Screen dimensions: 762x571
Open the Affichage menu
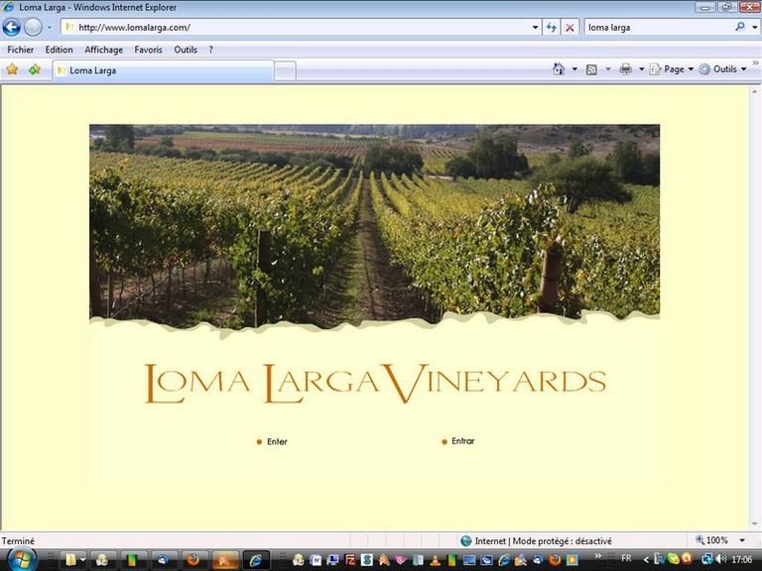[104, 50]
